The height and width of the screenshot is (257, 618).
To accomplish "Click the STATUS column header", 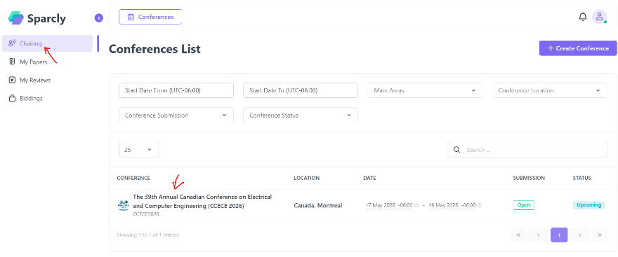I will pyautogui.click(x=581, y=178).
